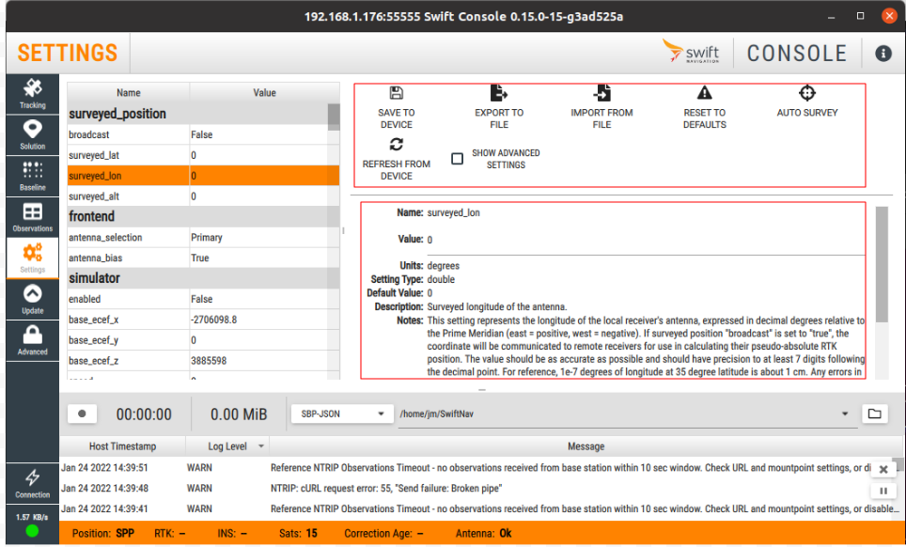This screenshot has height=547, width=906.
Task: Expand the /home/jm/SwiftNav path dropdown
Action: (x=845, y=414)
